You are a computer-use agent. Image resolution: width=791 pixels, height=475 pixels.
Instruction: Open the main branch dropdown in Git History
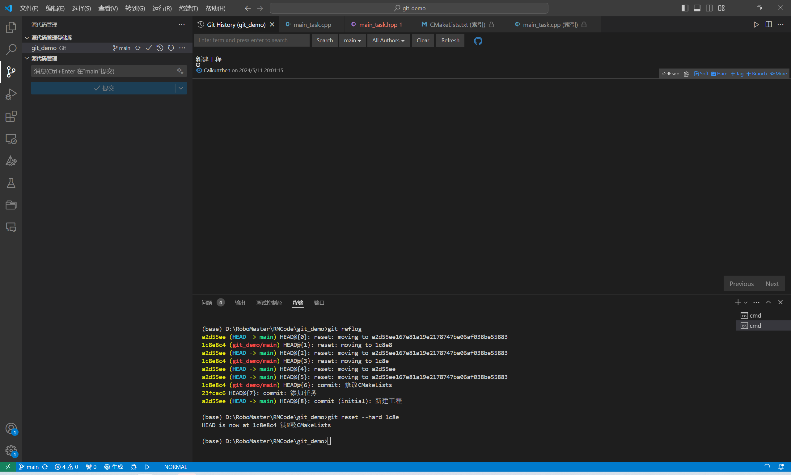coord(352,40)
